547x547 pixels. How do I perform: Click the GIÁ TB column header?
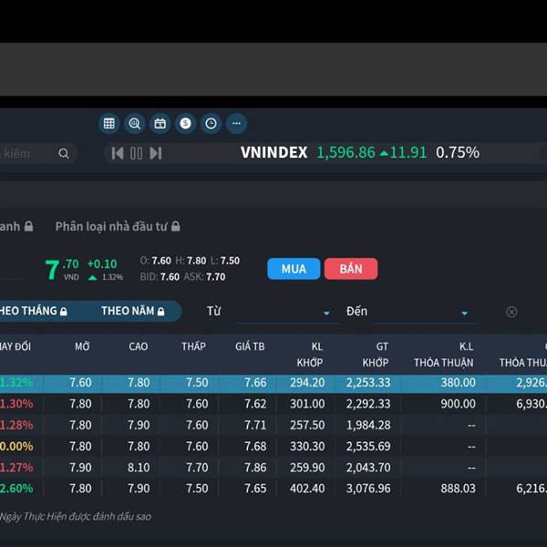pos(250,346)
